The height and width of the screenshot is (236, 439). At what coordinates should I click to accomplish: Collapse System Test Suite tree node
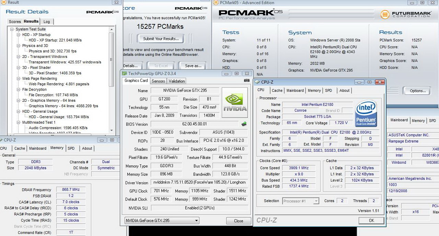(x=12, y=29)
